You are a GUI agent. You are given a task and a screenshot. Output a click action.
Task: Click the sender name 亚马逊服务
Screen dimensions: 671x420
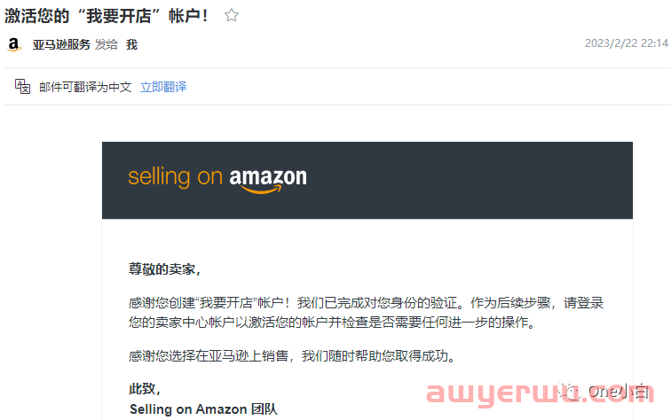[61, 44]
